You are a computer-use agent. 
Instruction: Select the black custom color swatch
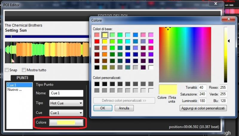point(97,84)
